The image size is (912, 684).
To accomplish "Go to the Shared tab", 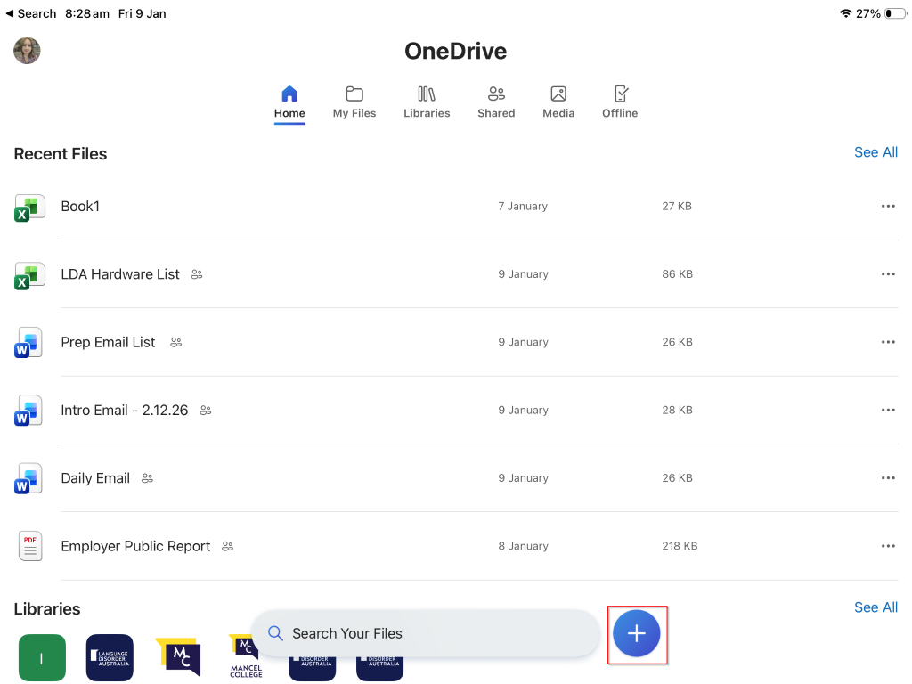I will pos(496,102).
